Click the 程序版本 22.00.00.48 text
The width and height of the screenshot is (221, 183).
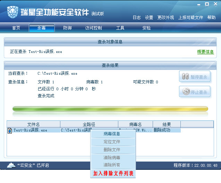point(195,165)
